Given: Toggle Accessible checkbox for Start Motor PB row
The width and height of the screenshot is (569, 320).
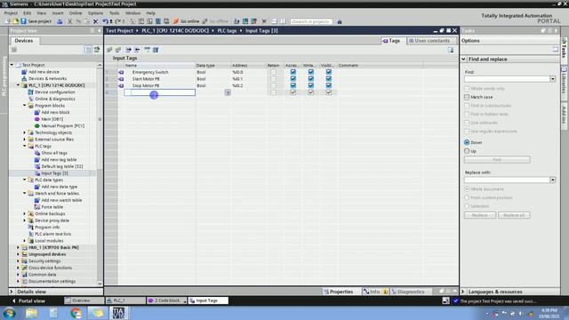Looking at the screenshot, I should point(293,79).
